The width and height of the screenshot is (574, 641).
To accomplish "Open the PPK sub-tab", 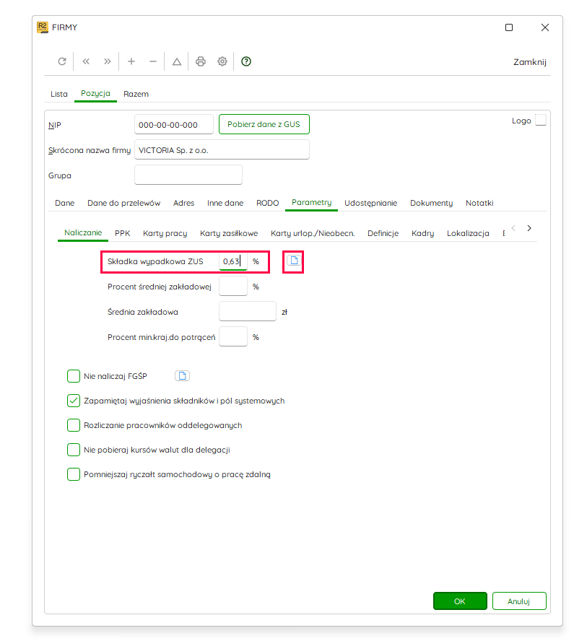I will (122, 233).
